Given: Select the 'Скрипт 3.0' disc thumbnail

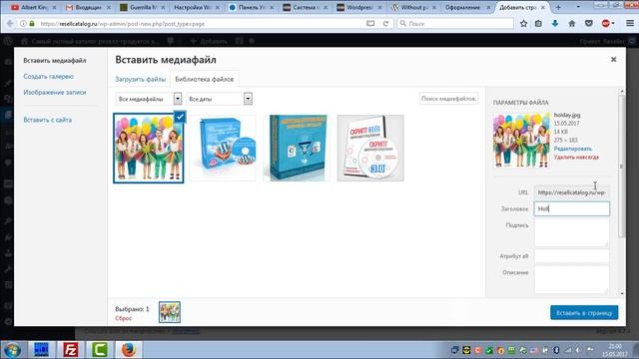Looking at the screenshot, I should (x=370, y=149).
